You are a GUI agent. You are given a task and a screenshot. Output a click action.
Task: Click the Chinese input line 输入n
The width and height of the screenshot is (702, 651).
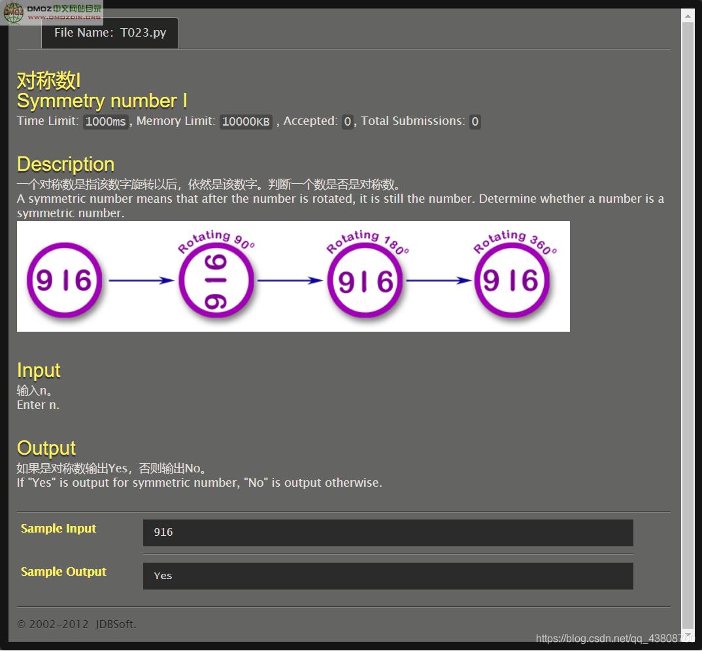(35, 391)
